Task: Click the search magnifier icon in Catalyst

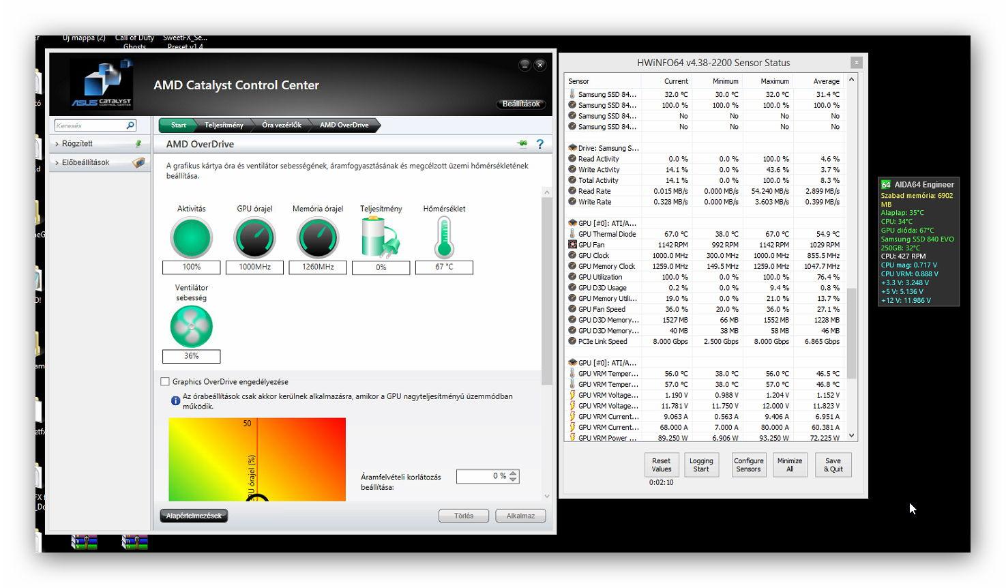Action: 130,126
